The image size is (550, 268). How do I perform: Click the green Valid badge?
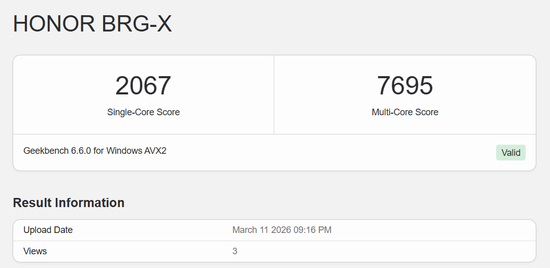510,152
